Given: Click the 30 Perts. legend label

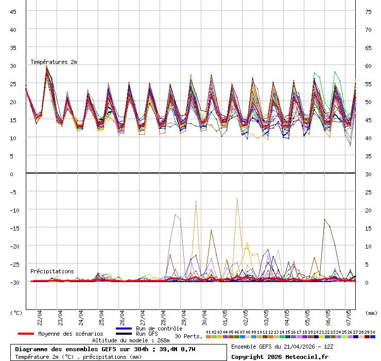Looking at the screenshot, I should [x=188, y=336].
